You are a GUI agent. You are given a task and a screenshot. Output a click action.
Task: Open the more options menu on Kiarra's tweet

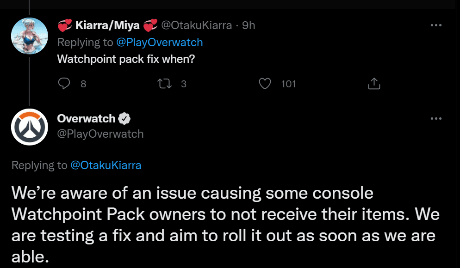point(435,25)
